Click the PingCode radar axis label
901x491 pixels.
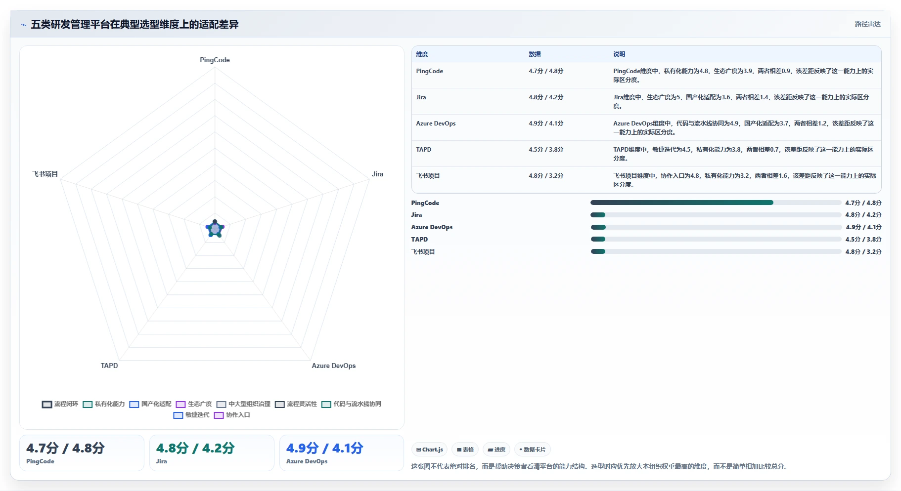[215, 60]
